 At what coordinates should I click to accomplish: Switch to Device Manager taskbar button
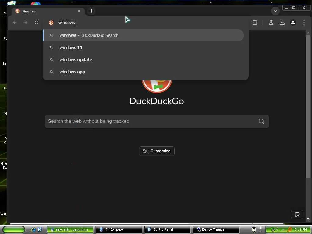pyautogui.click(x=216, y=229)
